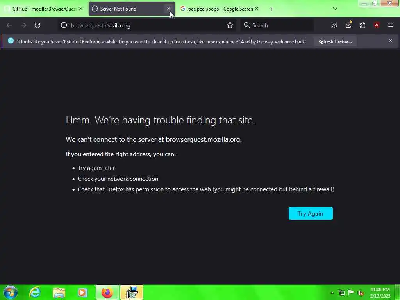Open the Windows Start menu orb
The height and width of the screenshot is (300, 400).
[x=11, y=292]
